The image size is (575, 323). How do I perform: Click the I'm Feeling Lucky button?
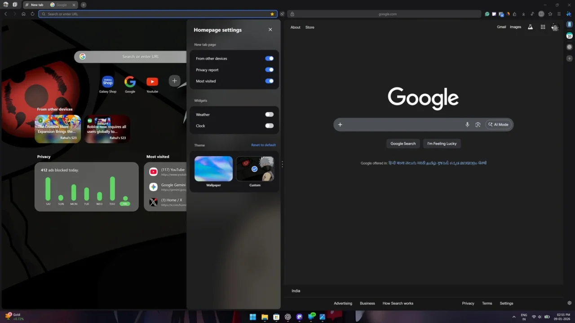442,144
